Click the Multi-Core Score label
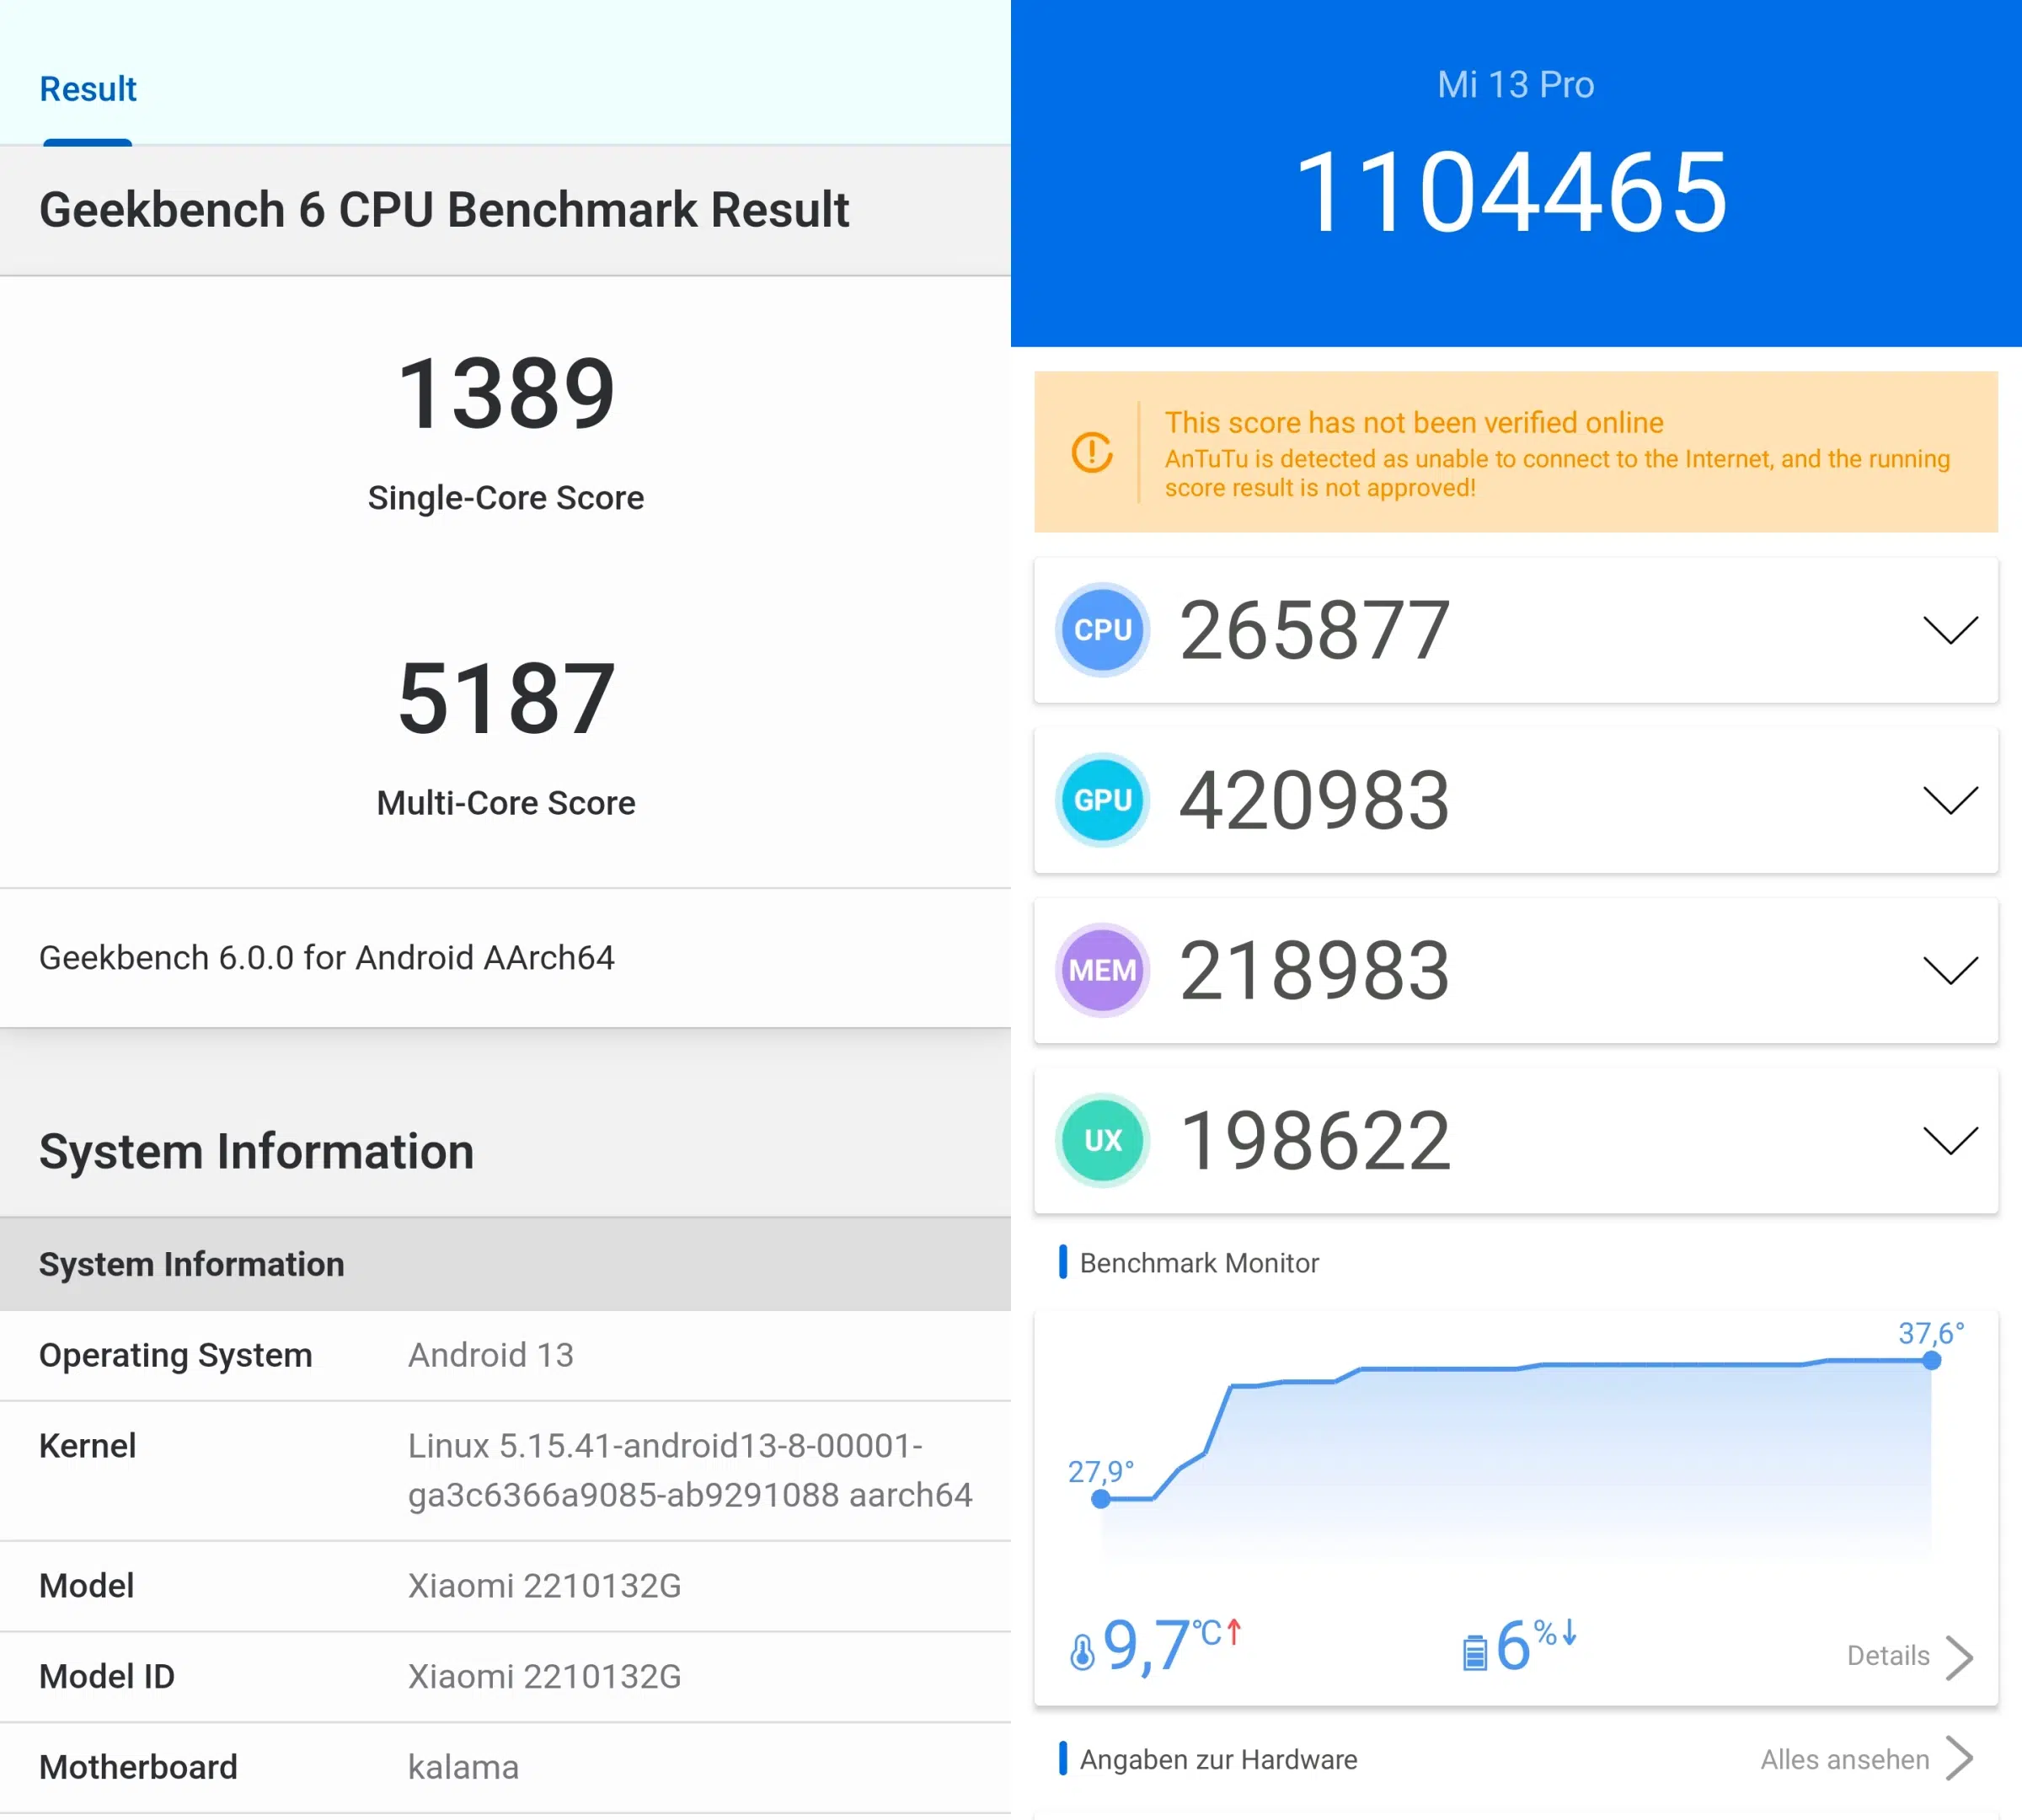This screenshot has width=2022, height=1820. tap(505, 803)
